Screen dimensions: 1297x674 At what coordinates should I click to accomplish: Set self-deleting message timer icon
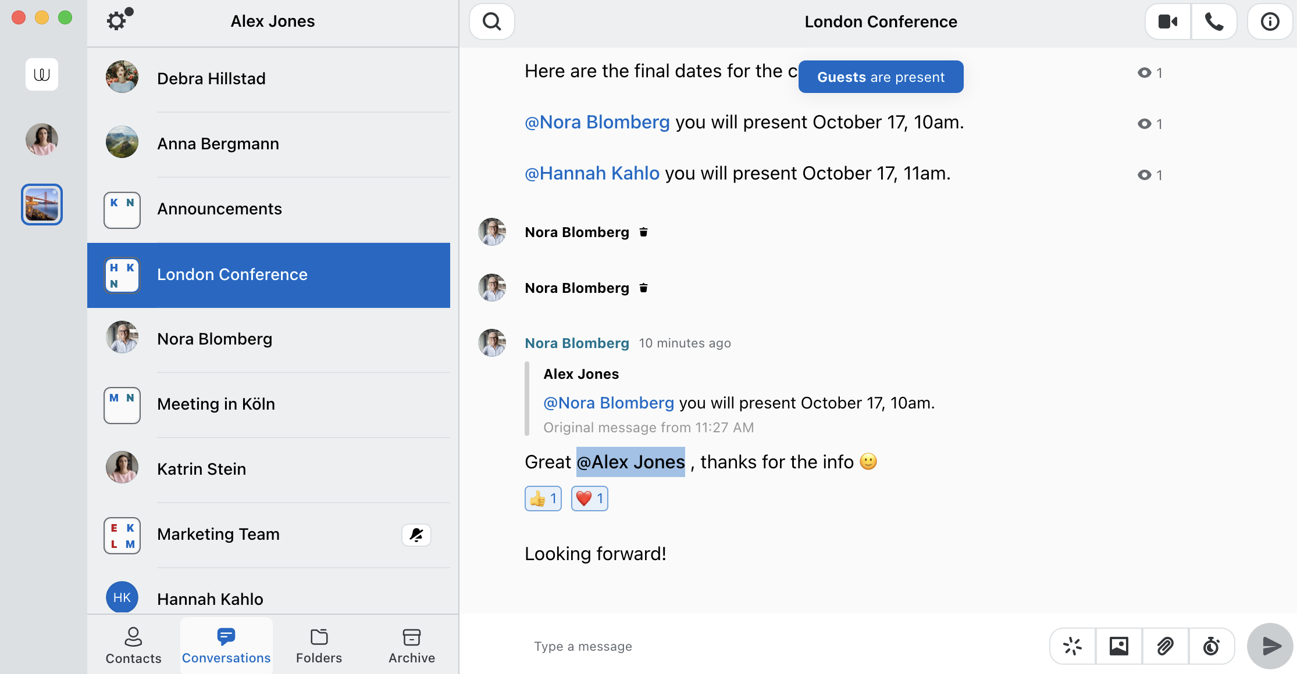[1212, 646]
